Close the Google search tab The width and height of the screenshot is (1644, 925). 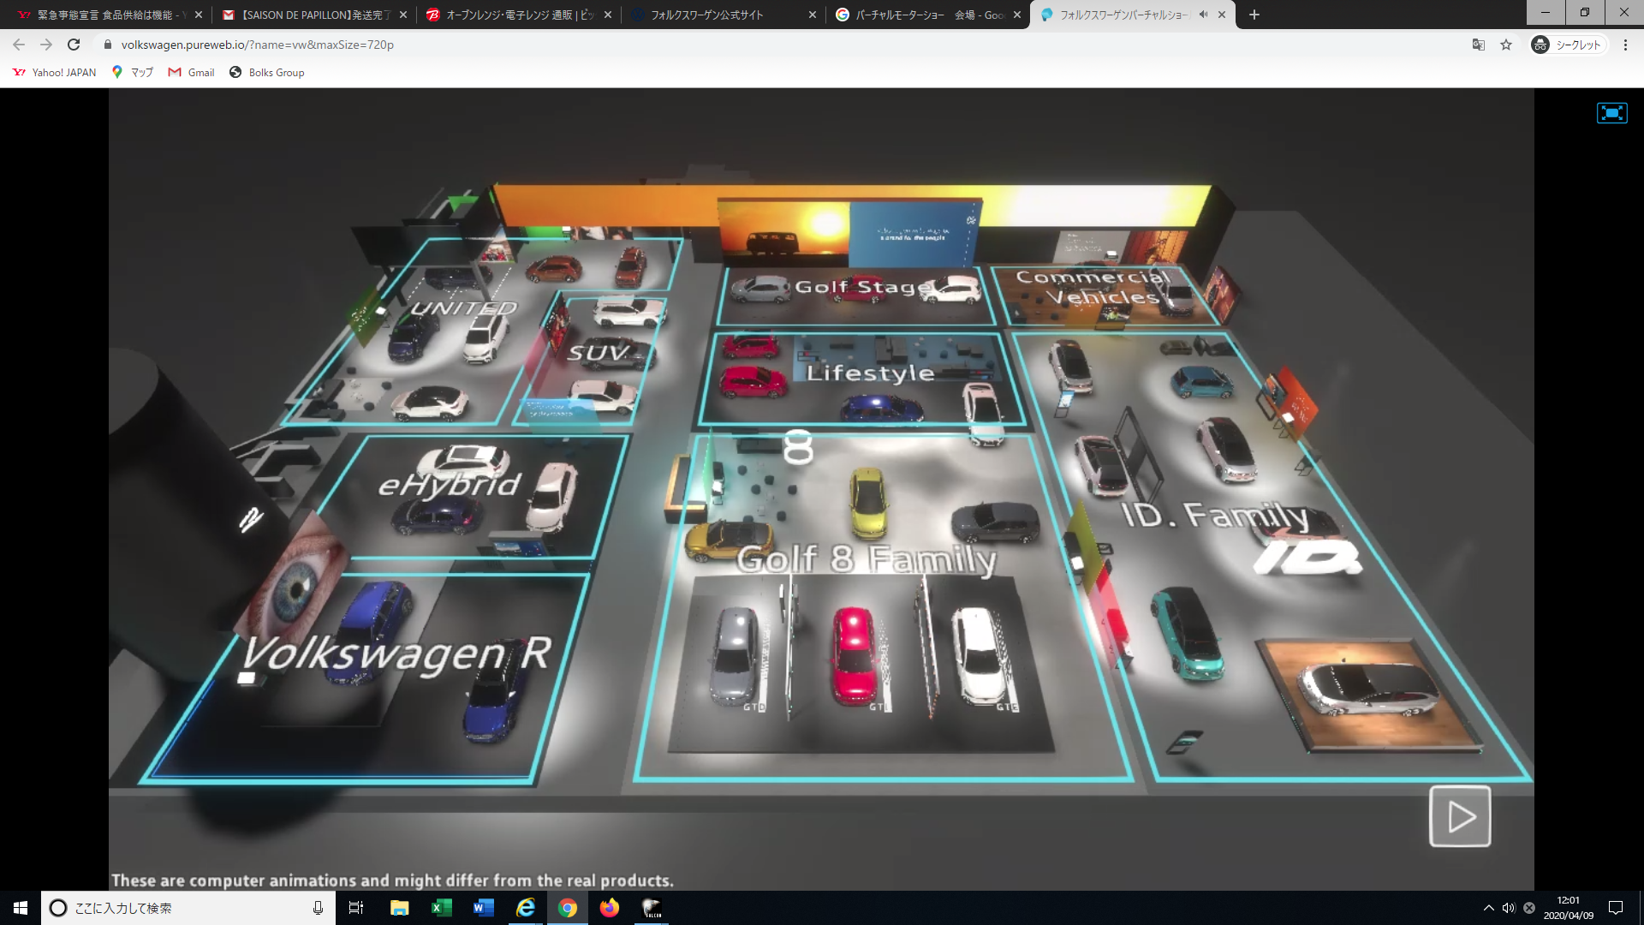point(1017,15)
